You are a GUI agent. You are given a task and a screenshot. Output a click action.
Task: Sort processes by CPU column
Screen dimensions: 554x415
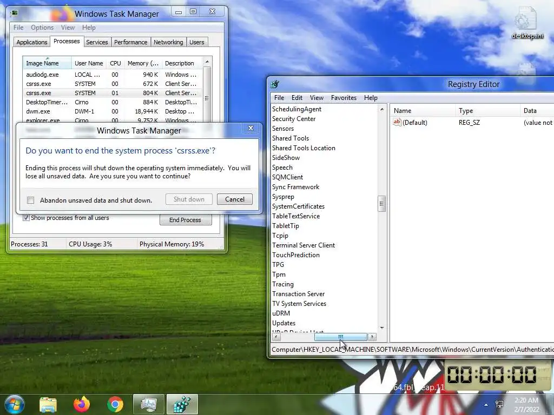coord(115,63)
